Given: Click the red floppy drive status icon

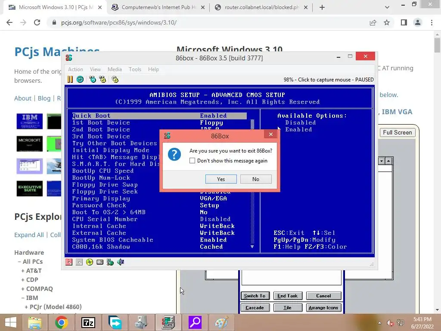Looking at the screenshot, I should 69,262.
